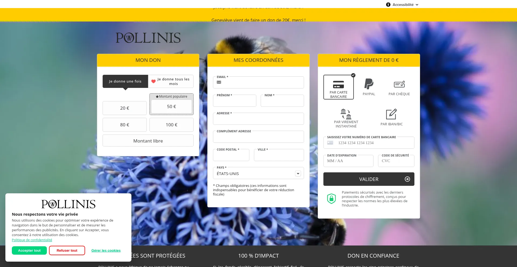Click the green secure lock shield icon
The width and height of the screenshot is (517, 267).
tap(331, 199)
